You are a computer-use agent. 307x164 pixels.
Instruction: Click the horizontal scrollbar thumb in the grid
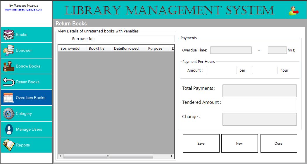[x=108, y=156]
